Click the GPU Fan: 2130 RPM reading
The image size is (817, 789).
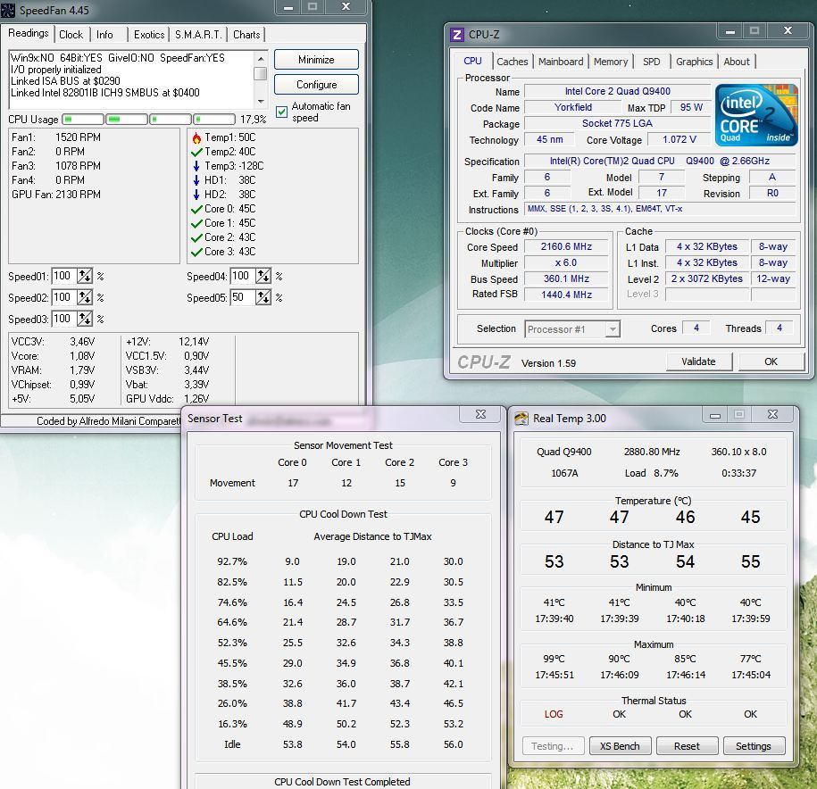click(56, 195)
